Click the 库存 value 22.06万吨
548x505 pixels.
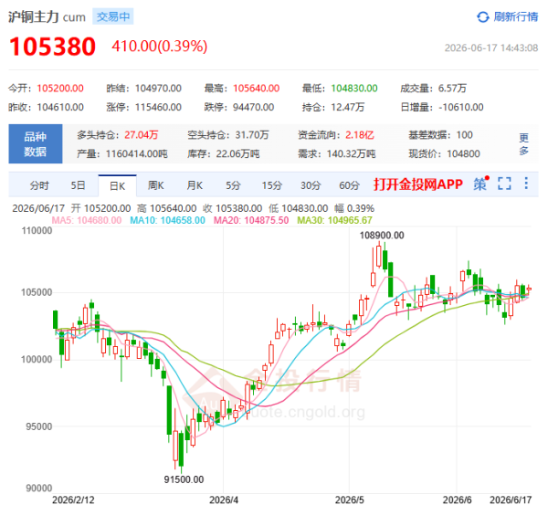237,153
